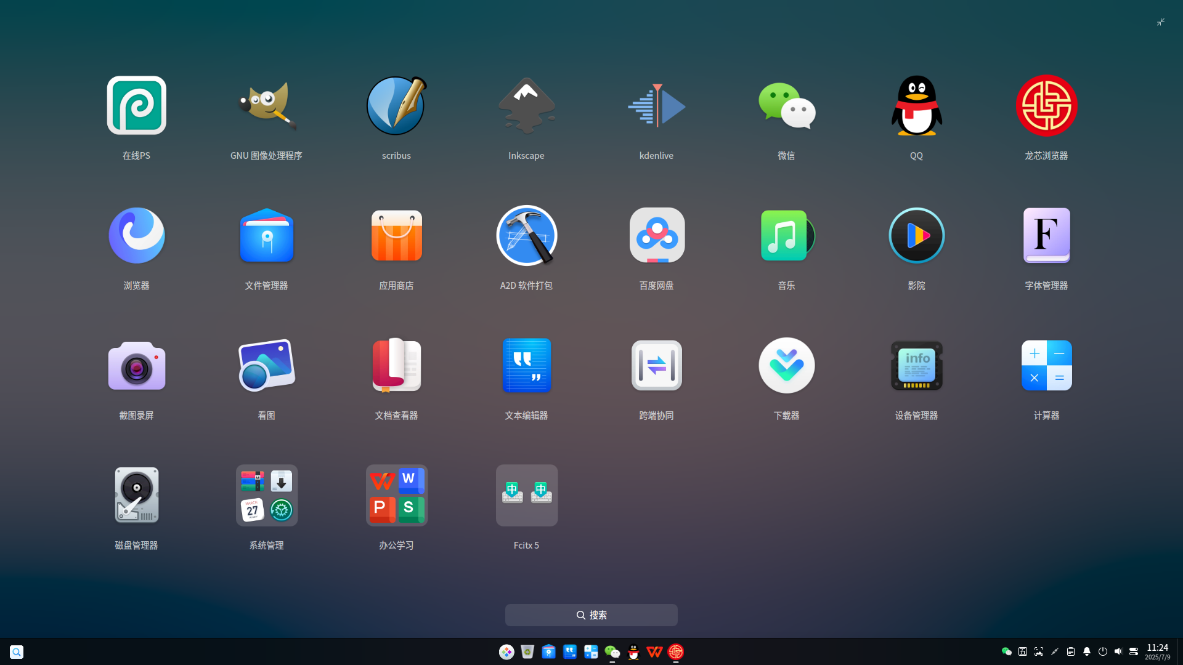Open A2D 软件打包
This screenshot has height=665, width=1183.
[x=526, y=236]
